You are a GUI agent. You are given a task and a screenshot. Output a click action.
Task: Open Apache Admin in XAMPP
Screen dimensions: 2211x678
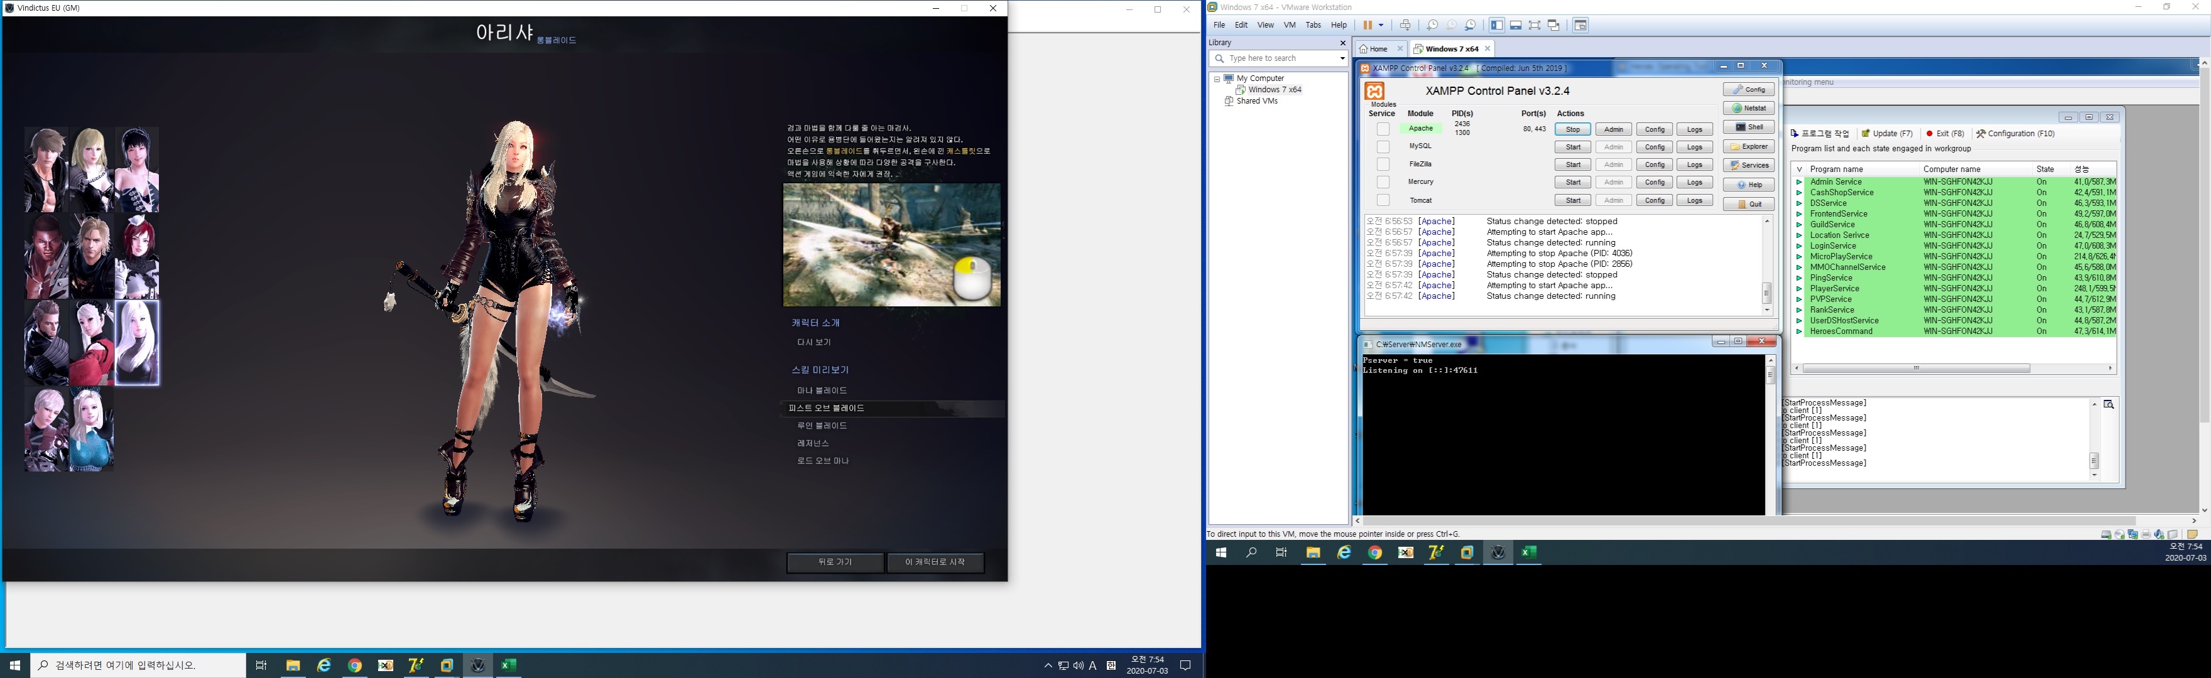pos(1614,129)
